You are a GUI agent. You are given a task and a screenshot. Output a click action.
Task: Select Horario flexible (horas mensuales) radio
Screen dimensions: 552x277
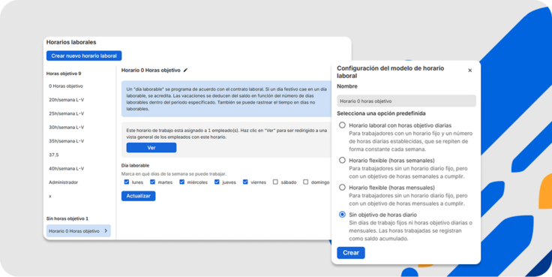[x=342, y=188]
